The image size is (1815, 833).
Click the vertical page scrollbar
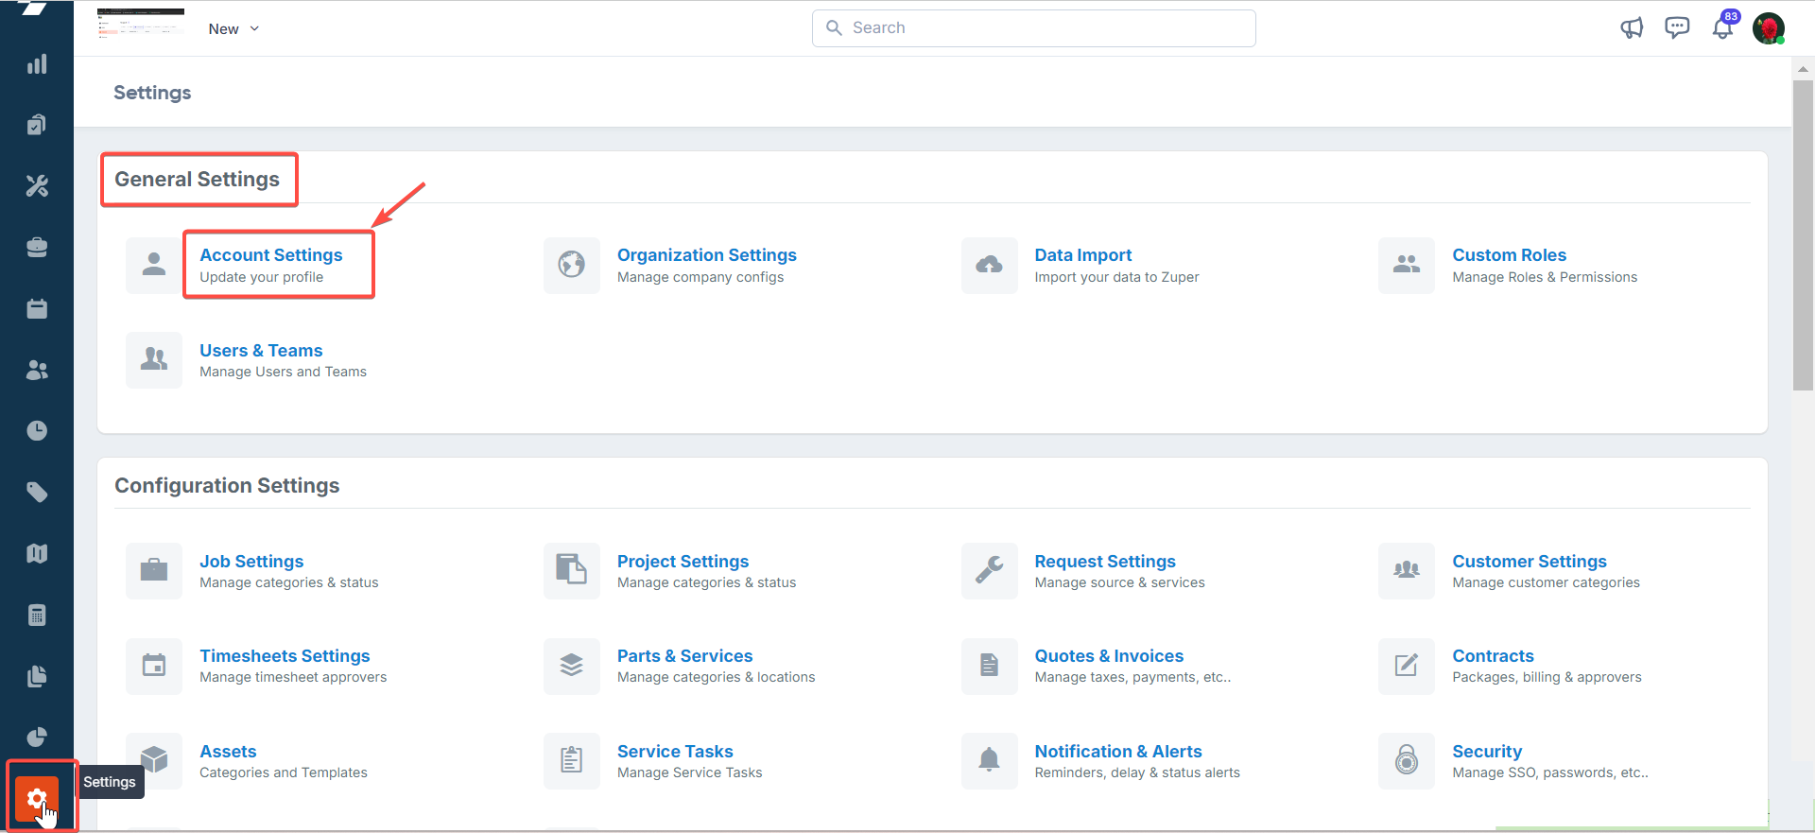pos(1803,236)
